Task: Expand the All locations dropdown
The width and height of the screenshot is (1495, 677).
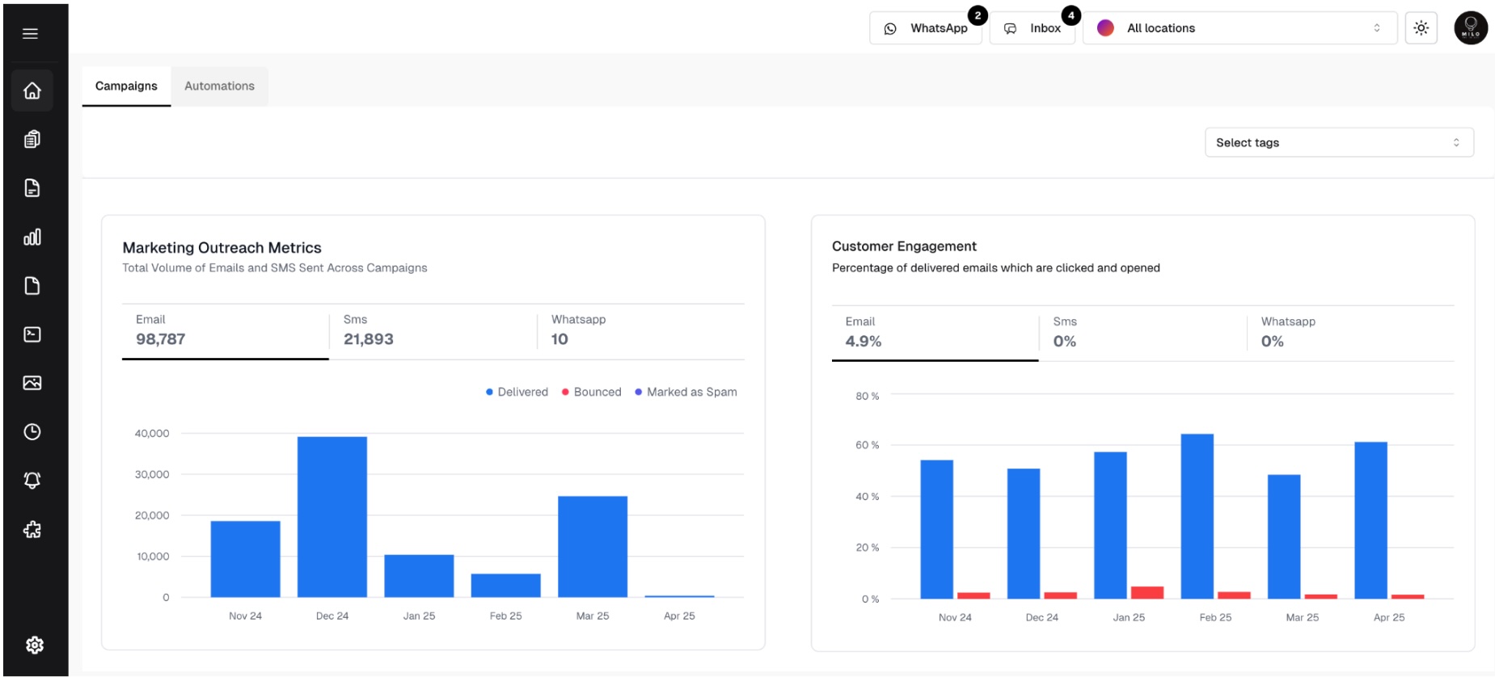Action: [1239, 28]
